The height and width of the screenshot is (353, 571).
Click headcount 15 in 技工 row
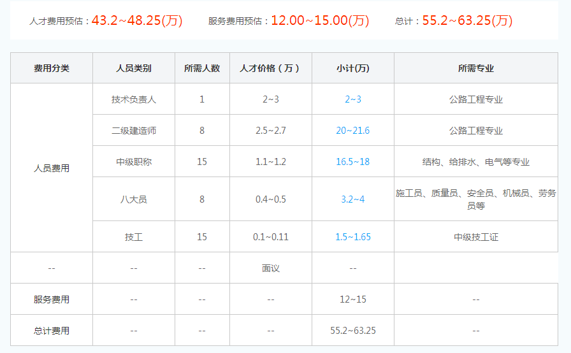tap(202, 237)
